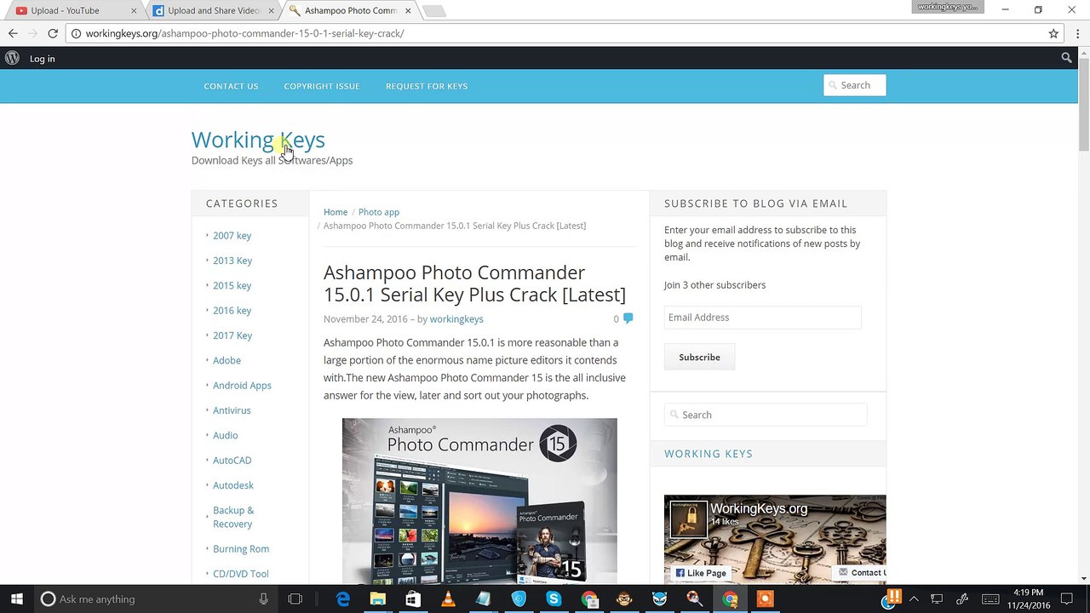Screen dimensions: 1090x613
Task: Open the Antivirus category
Action: tap(232, 410)
